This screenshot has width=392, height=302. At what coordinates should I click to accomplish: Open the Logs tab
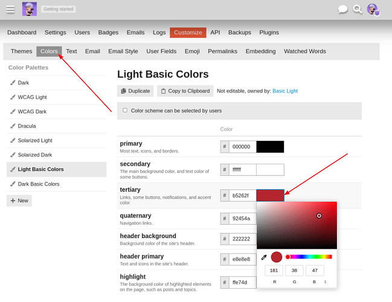coord(159,33)
